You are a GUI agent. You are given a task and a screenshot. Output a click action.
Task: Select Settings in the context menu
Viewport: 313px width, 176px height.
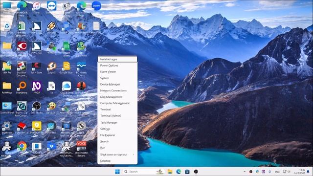[x=117, y=129]
